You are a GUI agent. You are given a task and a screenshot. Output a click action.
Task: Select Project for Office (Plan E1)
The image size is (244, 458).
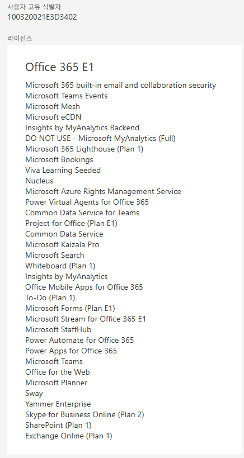71,224
